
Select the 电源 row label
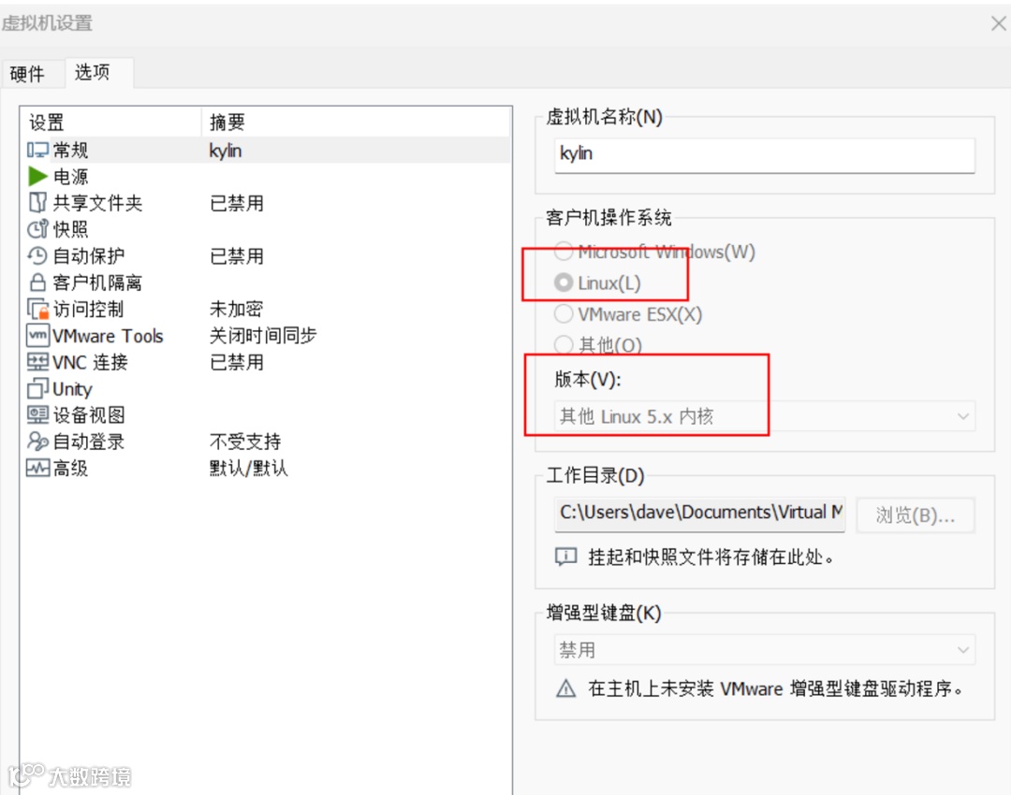(x=71, y=177)
